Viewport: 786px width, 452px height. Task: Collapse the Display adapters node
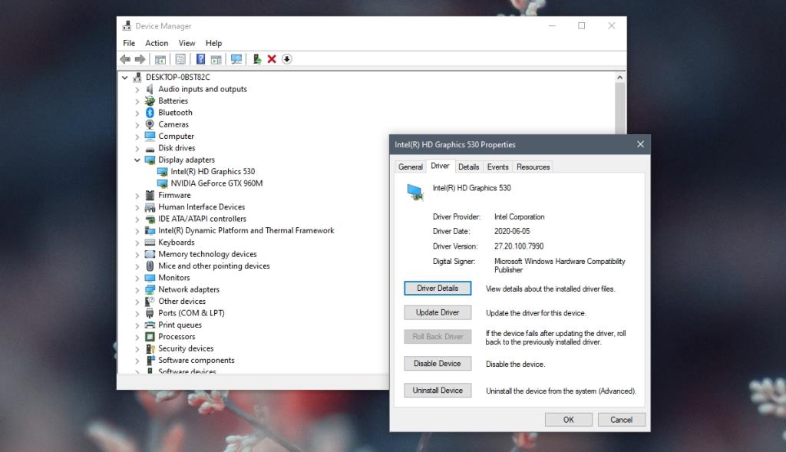[x=137, y=160]
